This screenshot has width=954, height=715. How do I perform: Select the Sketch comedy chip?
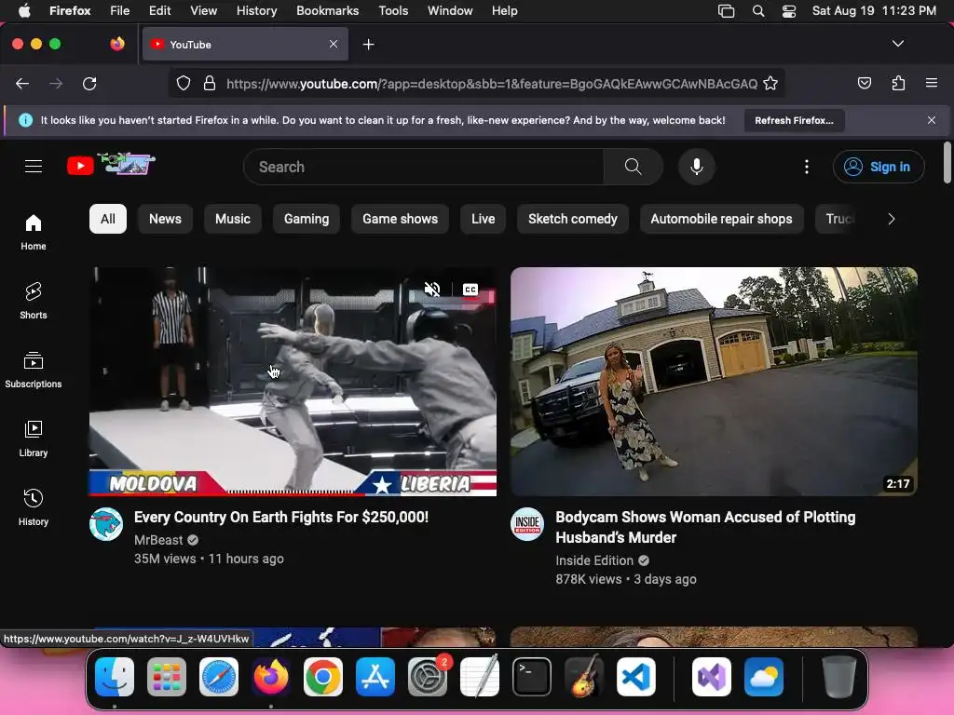click(x=573, y=219)
